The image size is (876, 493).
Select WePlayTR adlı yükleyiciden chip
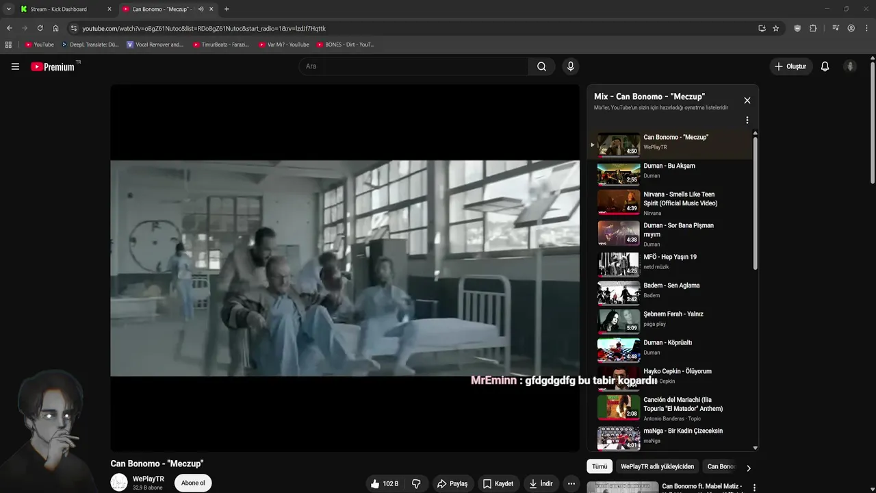[657, 466]
